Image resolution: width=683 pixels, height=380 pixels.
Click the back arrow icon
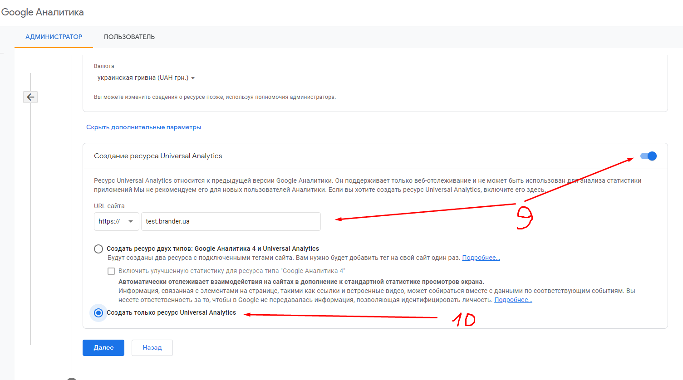click(x=30, y=97)
